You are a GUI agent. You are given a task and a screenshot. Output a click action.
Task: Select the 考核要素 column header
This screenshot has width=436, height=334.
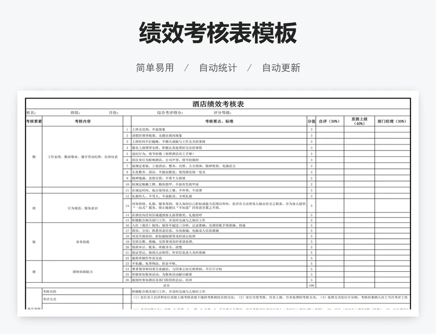pos(34,122)
